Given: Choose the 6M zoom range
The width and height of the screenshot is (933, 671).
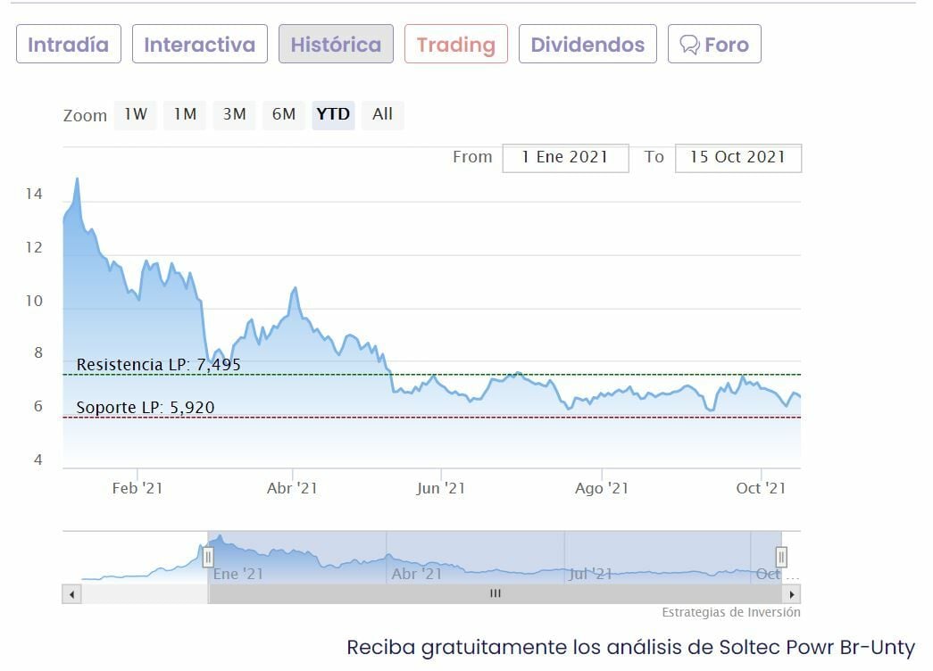Looking at the screenshot, I should (284, 114).
